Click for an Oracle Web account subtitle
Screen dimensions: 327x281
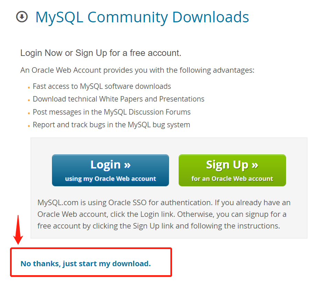(232, 179)
